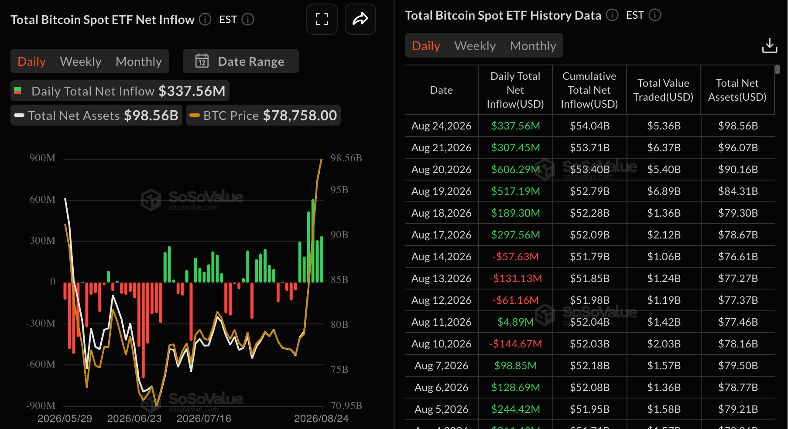Switch history table to Weekly
The width and height of the screenshot is (788, 429).
[x=475, y=46]
